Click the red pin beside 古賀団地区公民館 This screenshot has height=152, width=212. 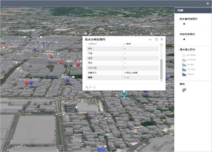click(x=27, y=83)
